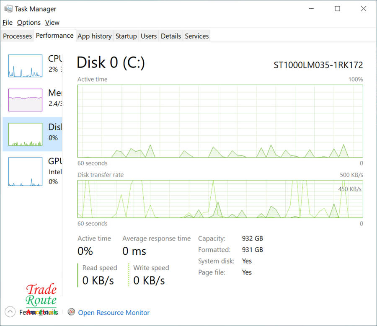Select the Memory usage graph thumbnail
The image size is (377, 326).
pyautogui.click(x=25, y=100)
